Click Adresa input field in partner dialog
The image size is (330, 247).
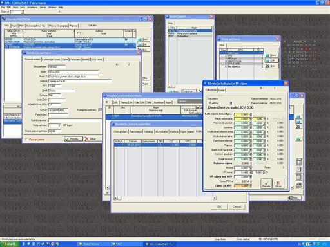click(80, 81)
